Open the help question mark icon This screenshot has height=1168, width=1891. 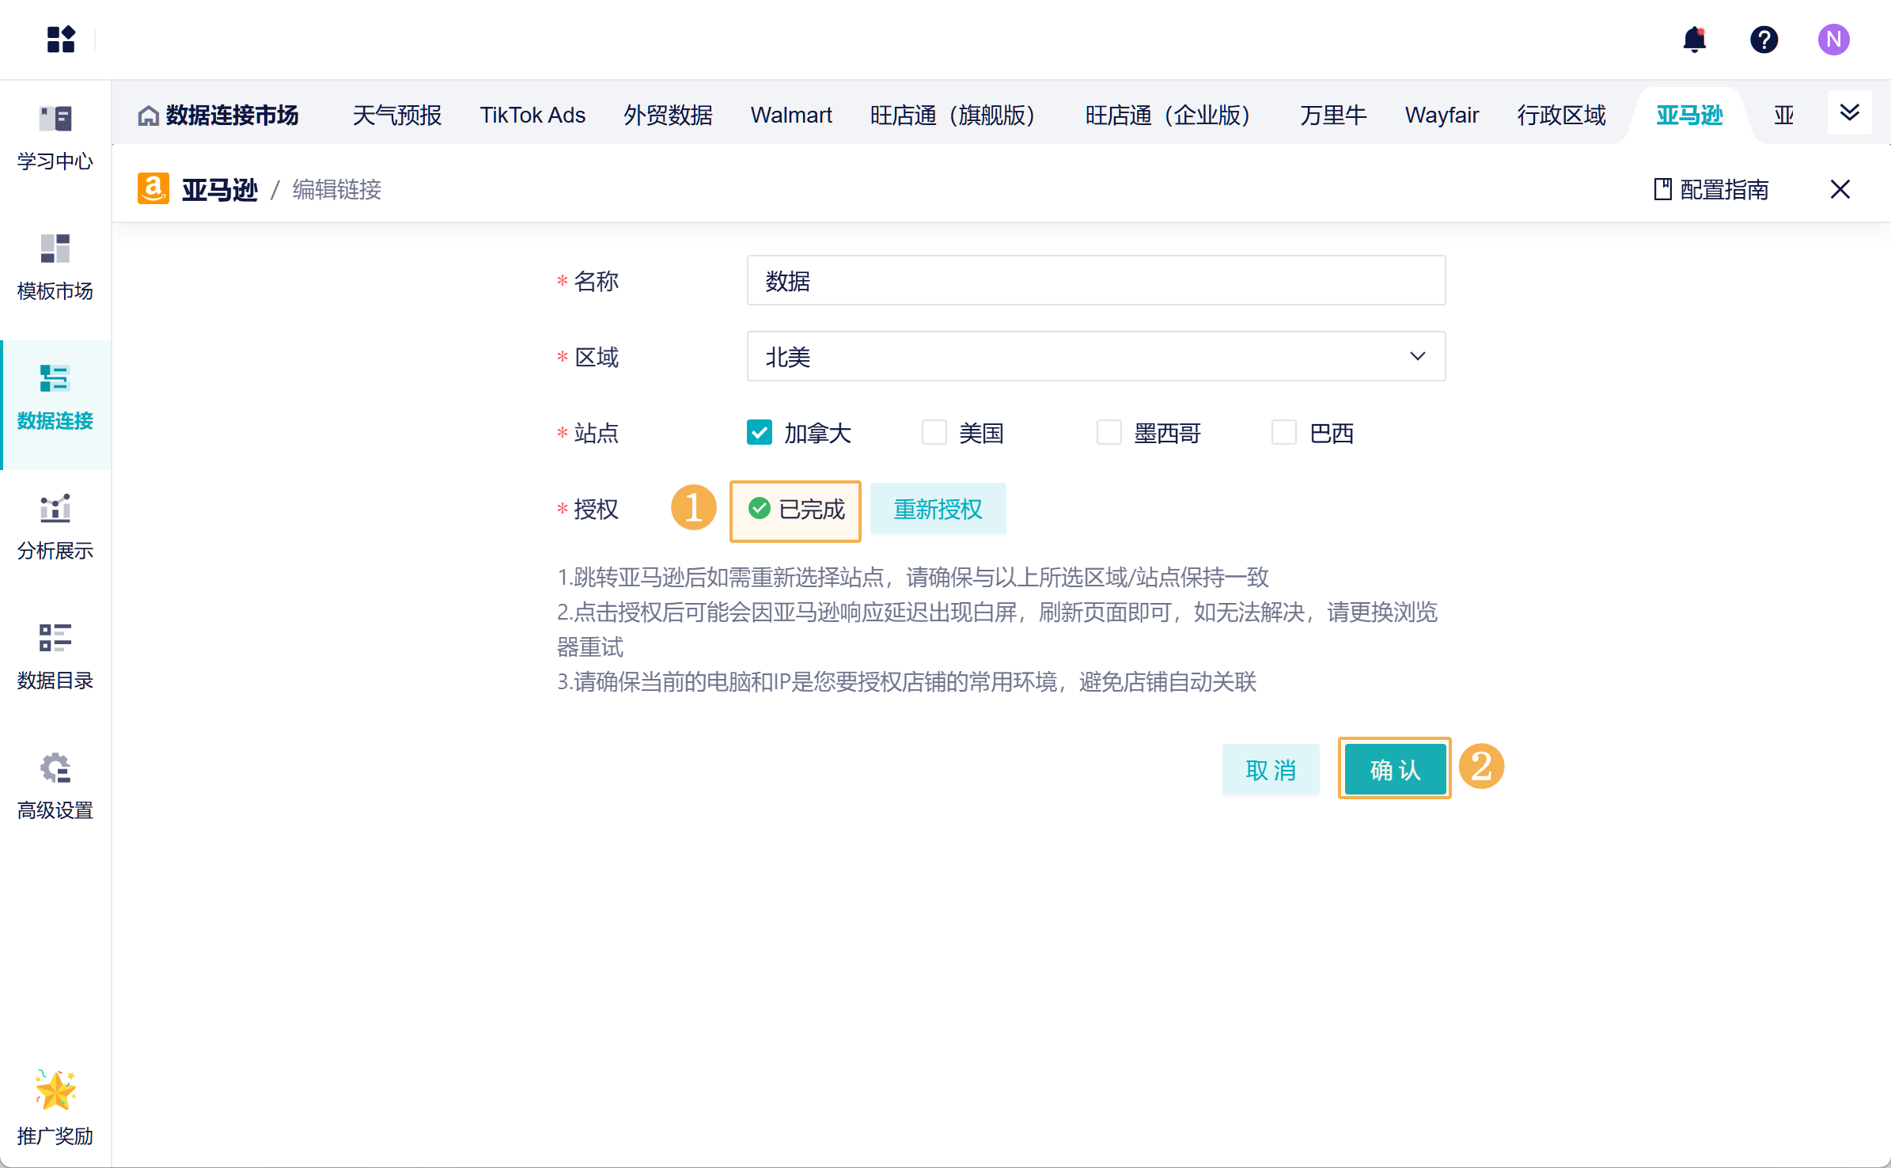pyautogui.click(x=1764, y=39)
